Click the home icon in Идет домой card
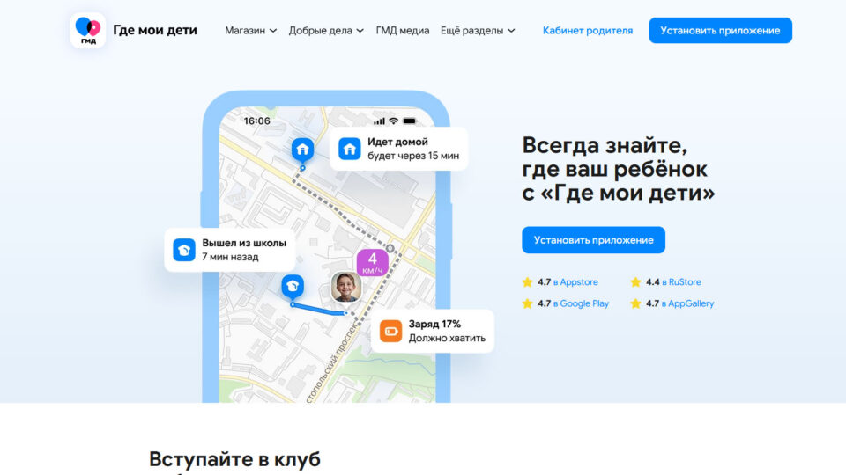The width and height of the screenshot is (846, 475). click(350, 149)
